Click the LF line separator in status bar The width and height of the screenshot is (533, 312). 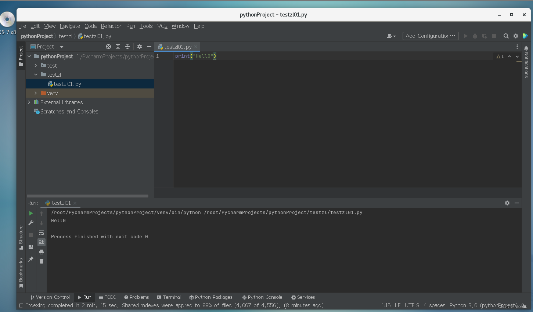coord(397,305)
